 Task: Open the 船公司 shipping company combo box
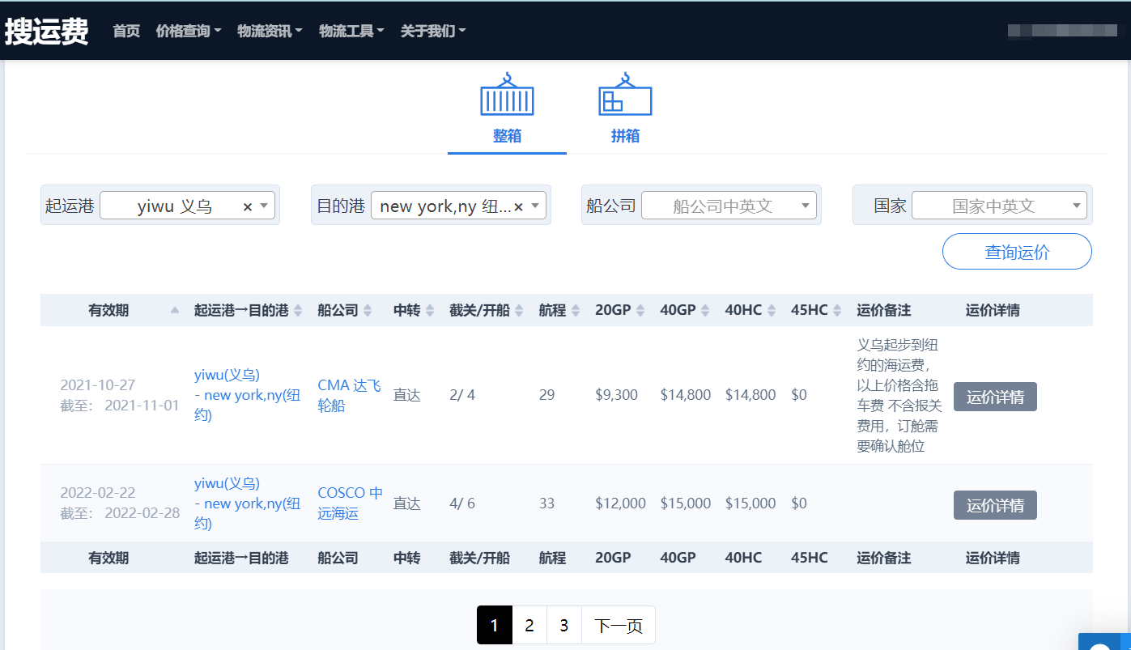[729, 206]
